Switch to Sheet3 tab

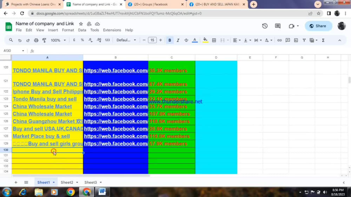pos(91,182)
